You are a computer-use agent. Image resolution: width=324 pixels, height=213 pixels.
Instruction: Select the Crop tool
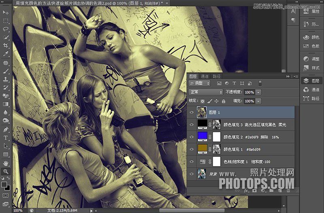(6, 46)
